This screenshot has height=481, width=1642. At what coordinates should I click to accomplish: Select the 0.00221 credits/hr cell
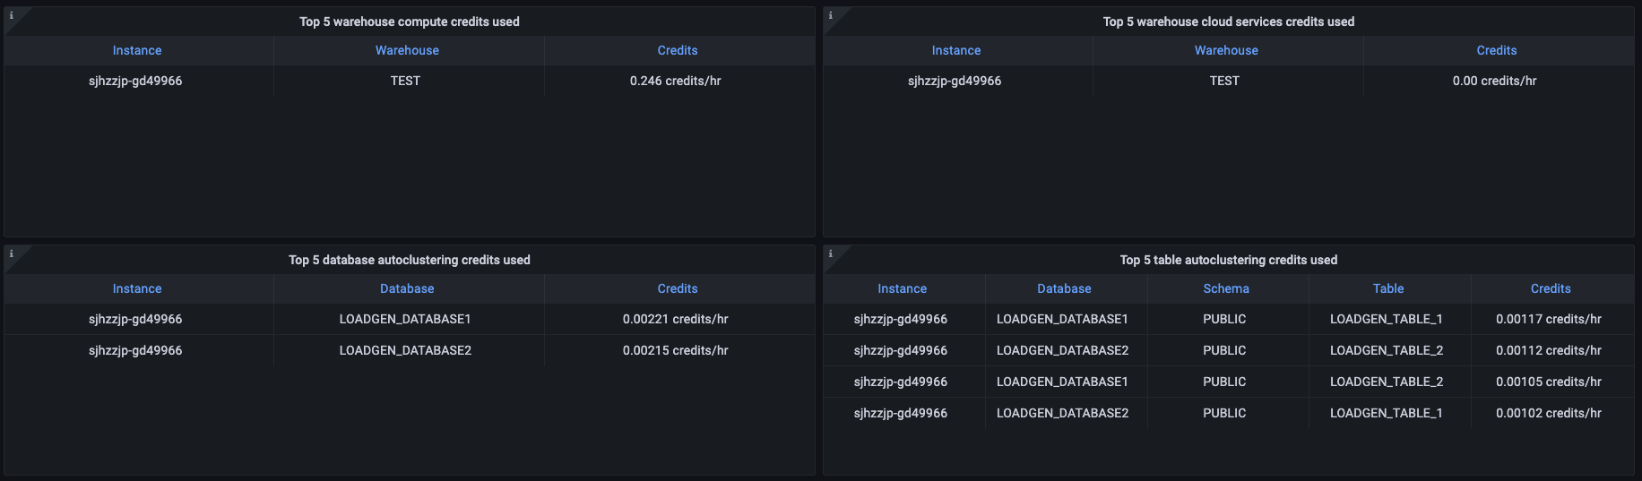(x=675, y=319)
